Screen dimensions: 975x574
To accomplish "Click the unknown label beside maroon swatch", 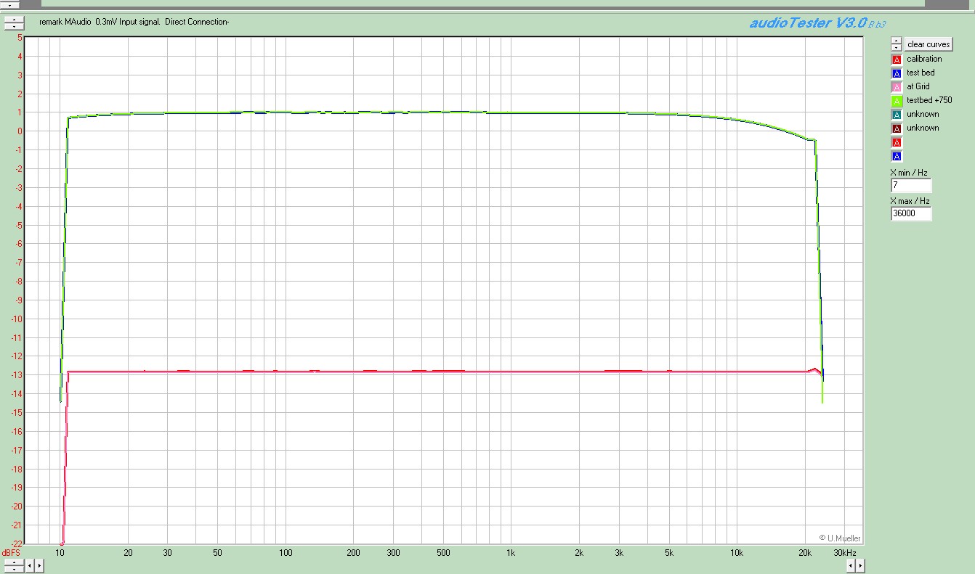I will 923,128.
